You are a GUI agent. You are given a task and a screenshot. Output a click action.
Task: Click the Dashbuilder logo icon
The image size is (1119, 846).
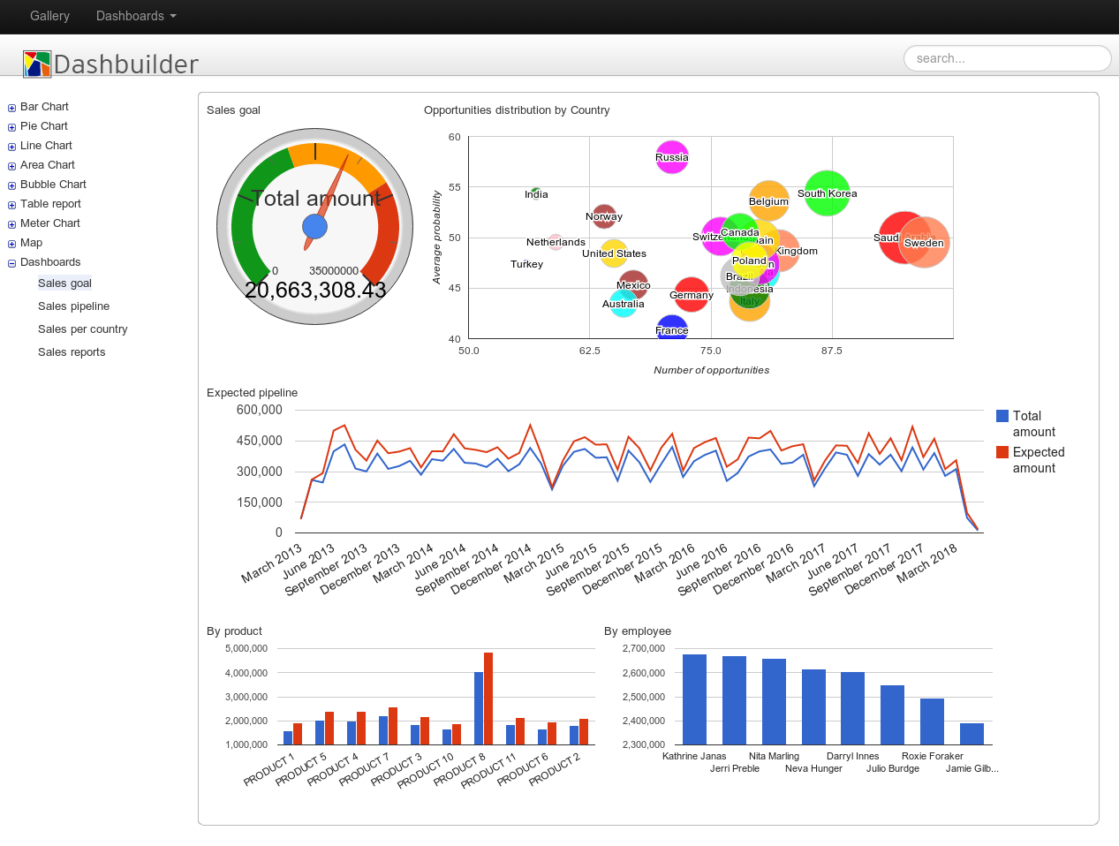point(36,64)
